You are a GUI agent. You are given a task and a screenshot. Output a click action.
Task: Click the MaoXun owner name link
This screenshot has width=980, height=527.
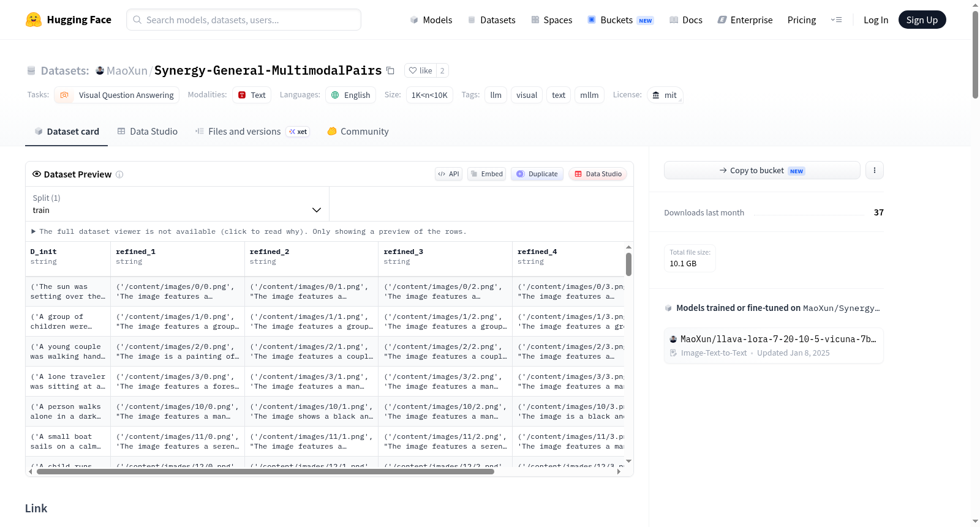(127, 70)
